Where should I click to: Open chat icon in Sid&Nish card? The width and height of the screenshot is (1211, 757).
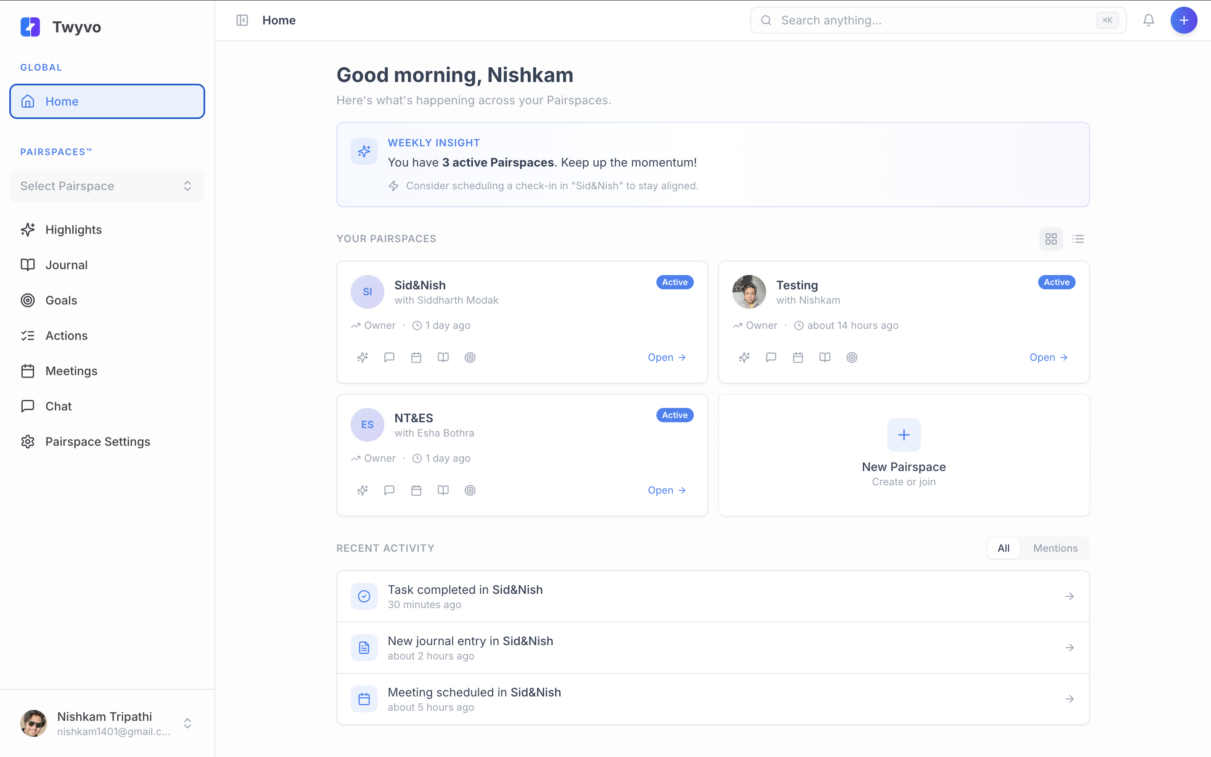389,357
